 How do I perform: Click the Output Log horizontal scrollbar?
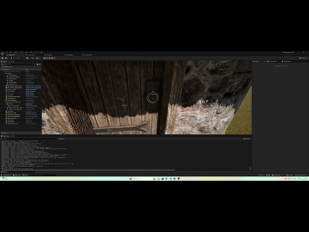pyautogui.click(x=88, y=170)
